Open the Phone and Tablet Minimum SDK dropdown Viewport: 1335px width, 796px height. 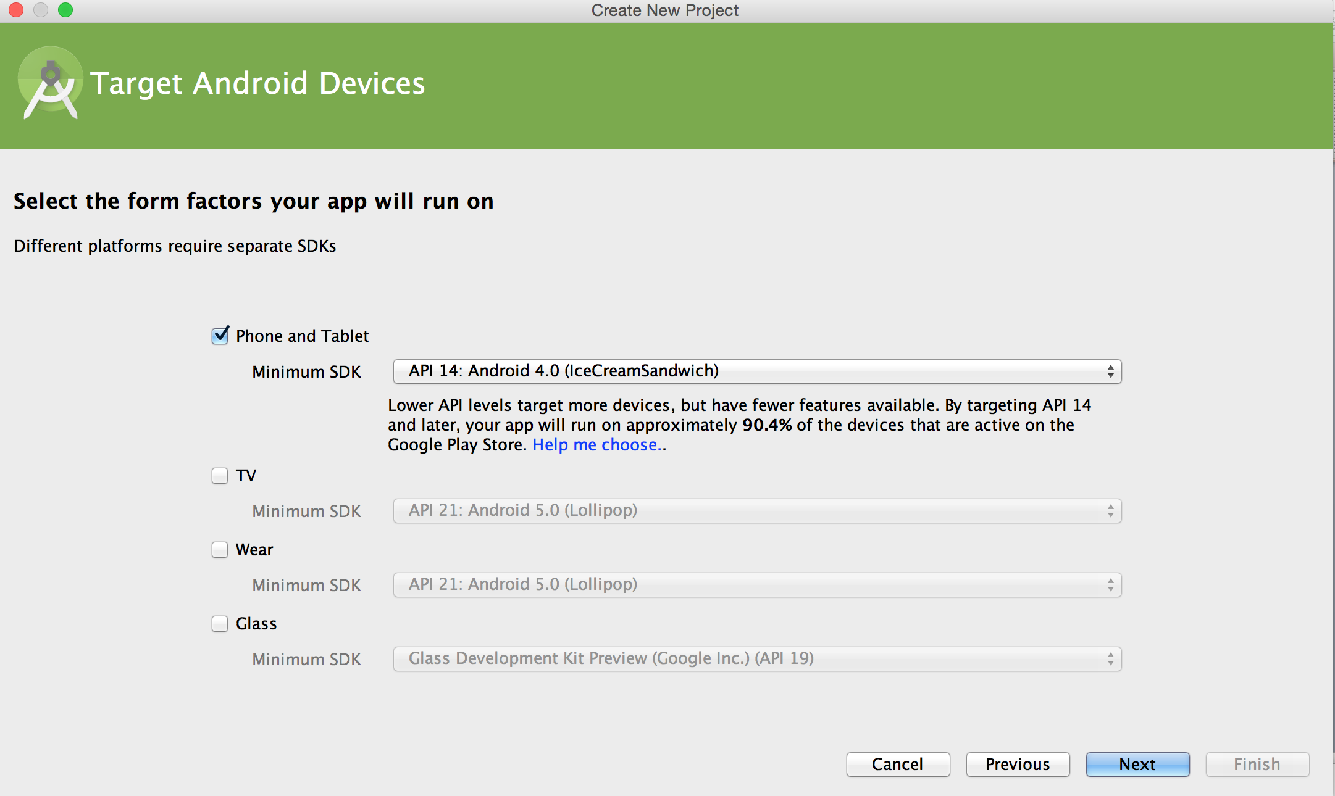pyautogui.click(x=756, y=371)
